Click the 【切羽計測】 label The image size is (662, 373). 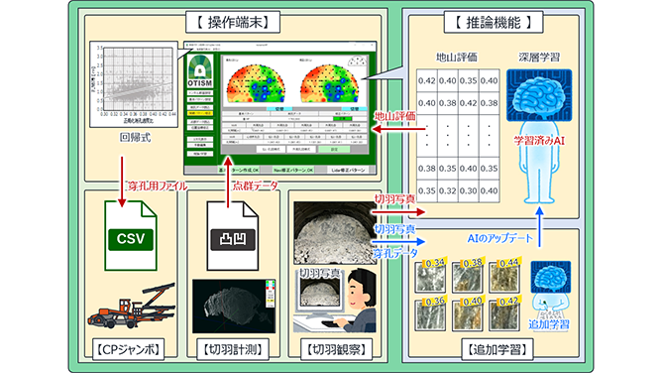(x=233, y=349)
